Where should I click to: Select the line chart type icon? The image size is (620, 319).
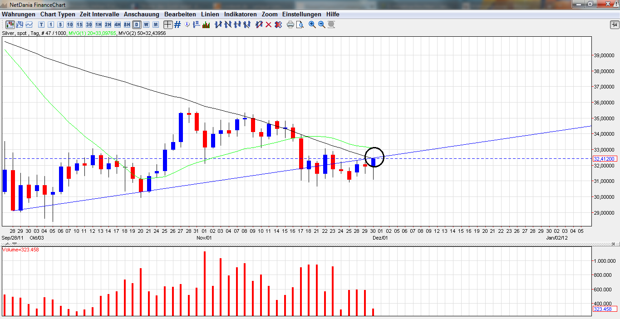point(28,25)
